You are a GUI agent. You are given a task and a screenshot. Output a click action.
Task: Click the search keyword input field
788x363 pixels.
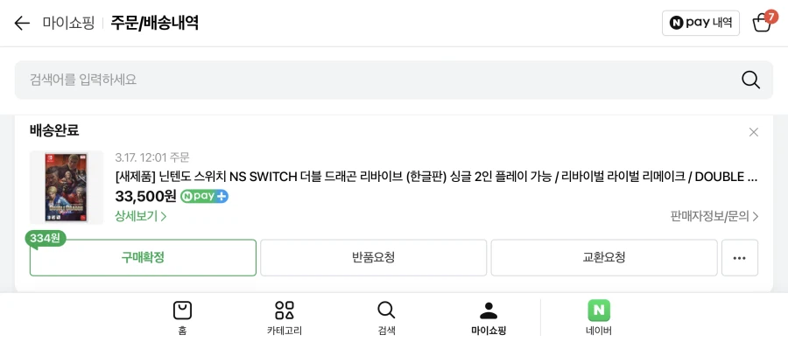pyautogui.click(x=368, y=80)
